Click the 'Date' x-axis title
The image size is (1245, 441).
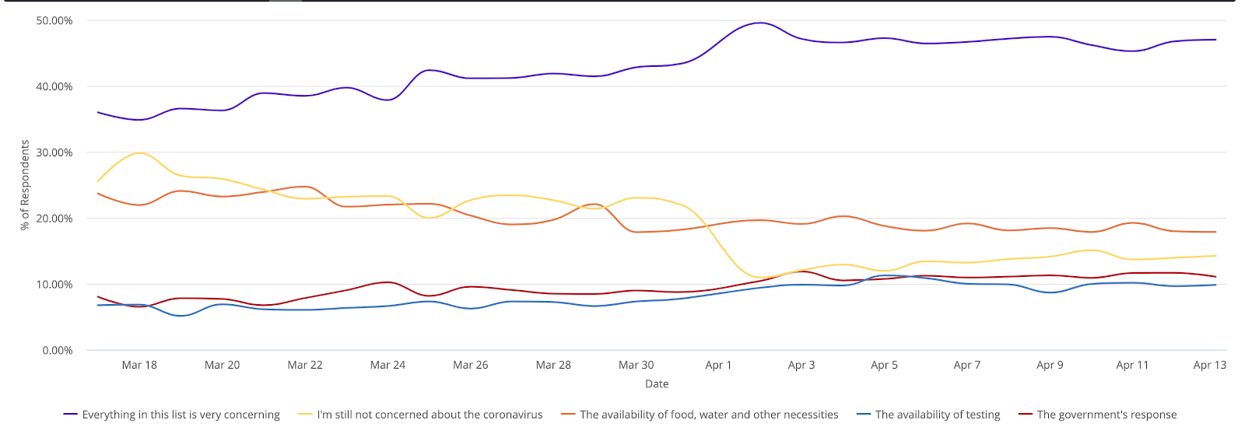(x=657, y=383)
